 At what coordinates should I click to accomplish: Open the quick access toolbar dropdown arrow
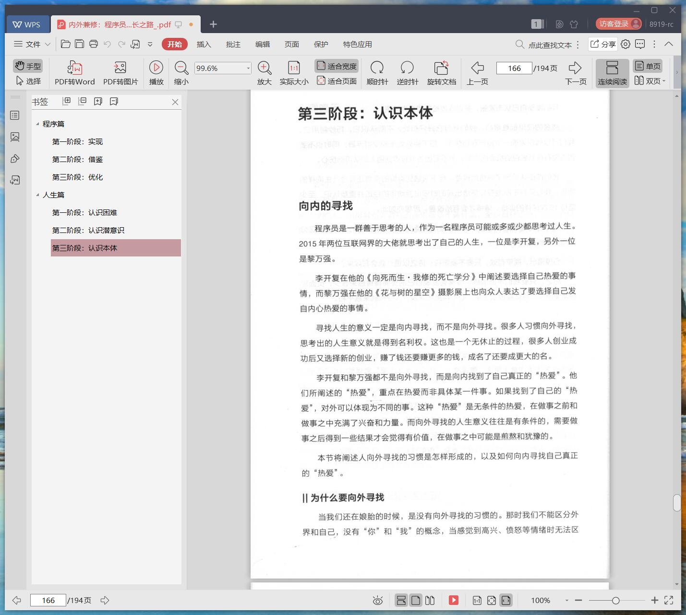(150, 44)
